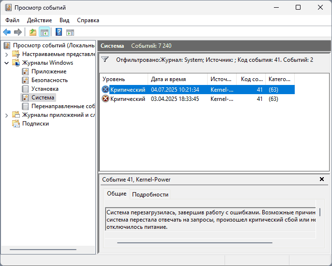Select event dated 04.07.2025 10:21:34
Screen dimensions: 332x266
[198, 90]
